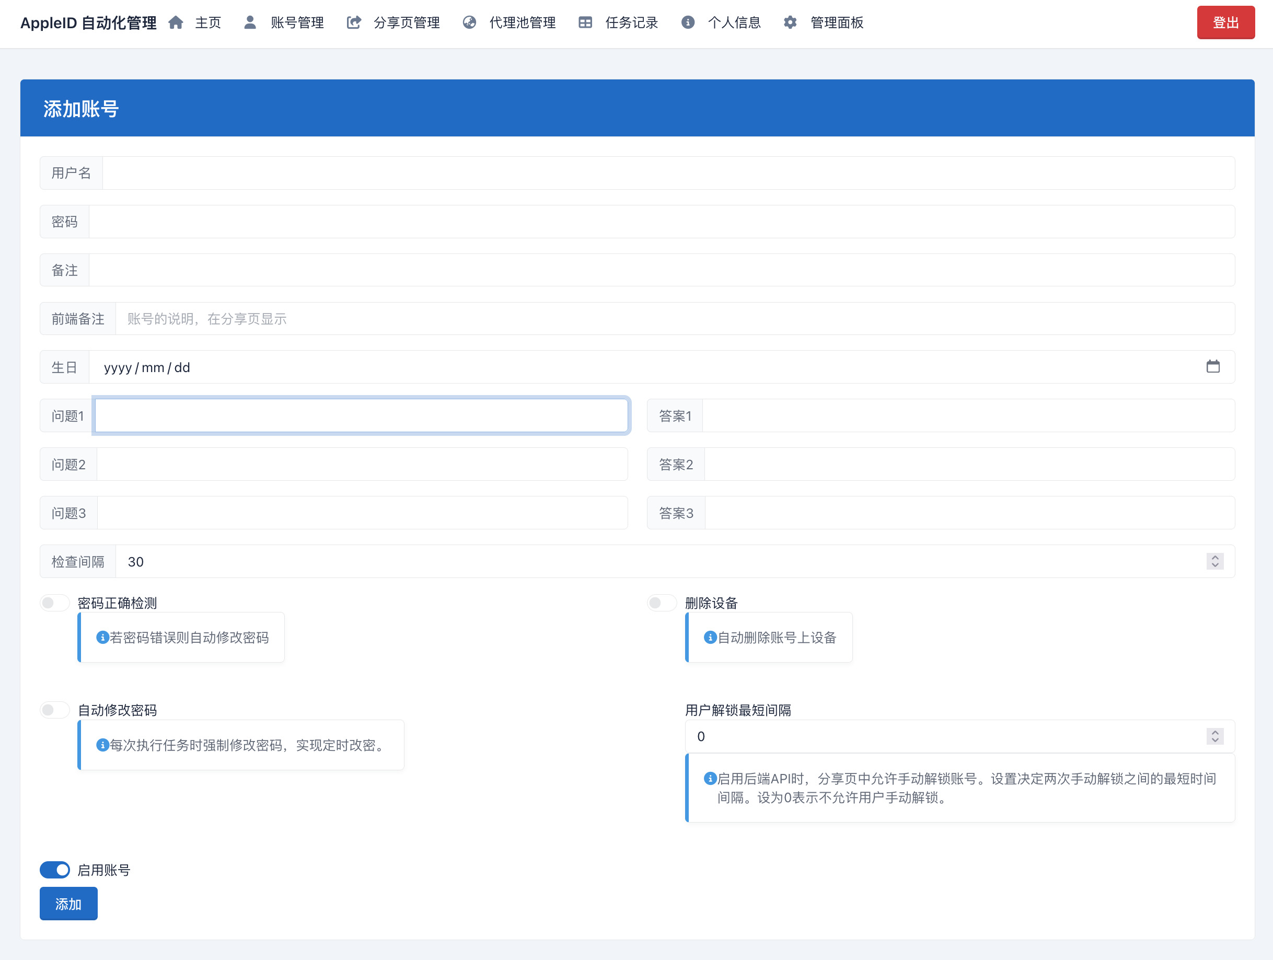Click the 用户解锁最短间隔 stepper arrows
The image size is (1273, 960).
click(1215, 736)
